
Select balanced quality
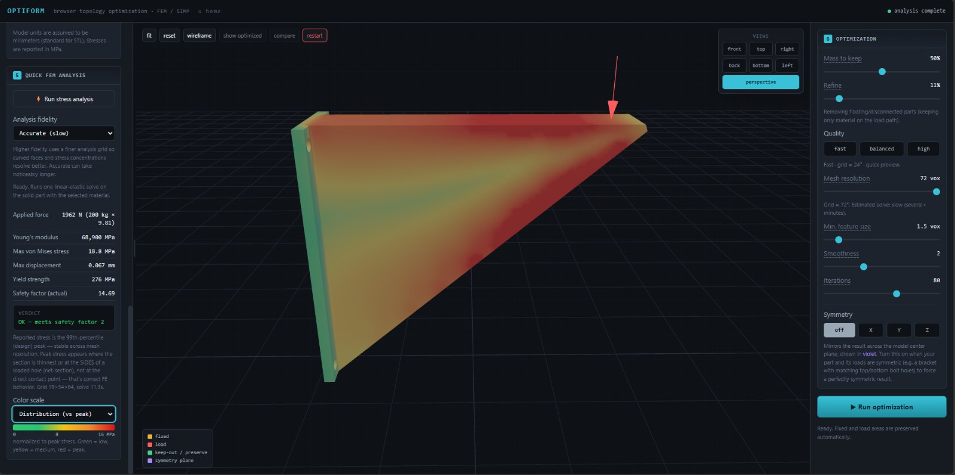point(882,149)
